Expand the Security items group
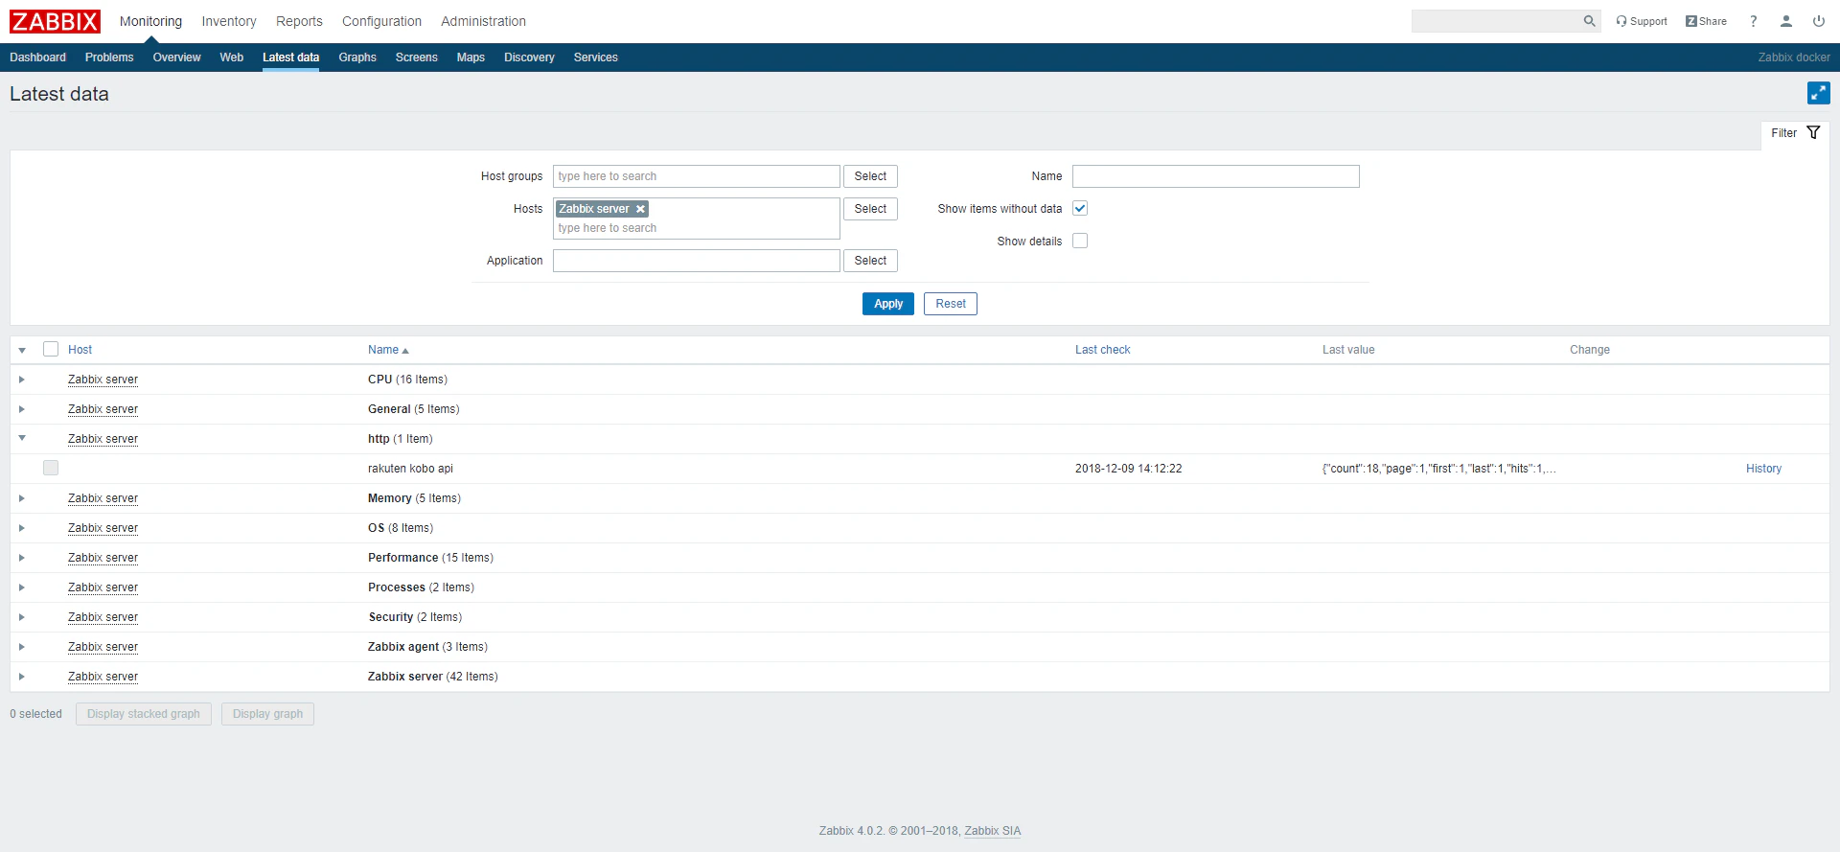 22,617
